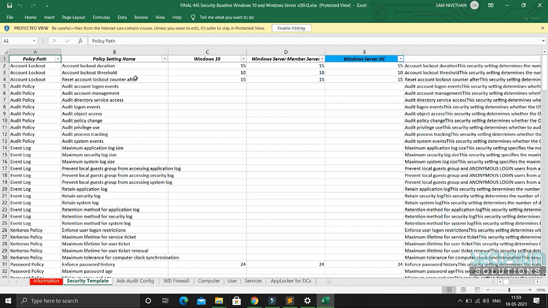Open Microsoft Edge from taskbar
Viewport: 548px width, 308px height.
(184, 301)
